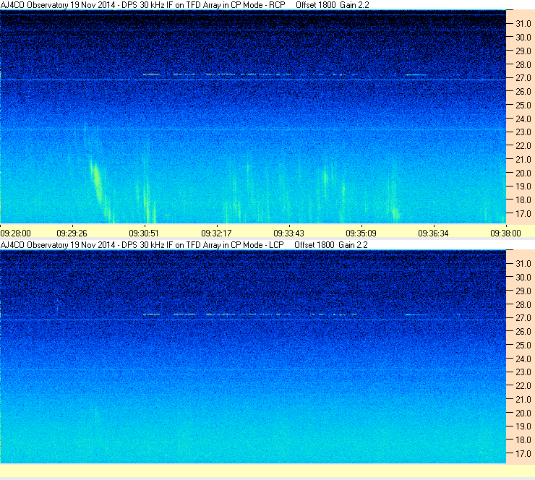
Task: Click the 17.0 frequency label on RCP axis
Action: (x=523, y=214)
